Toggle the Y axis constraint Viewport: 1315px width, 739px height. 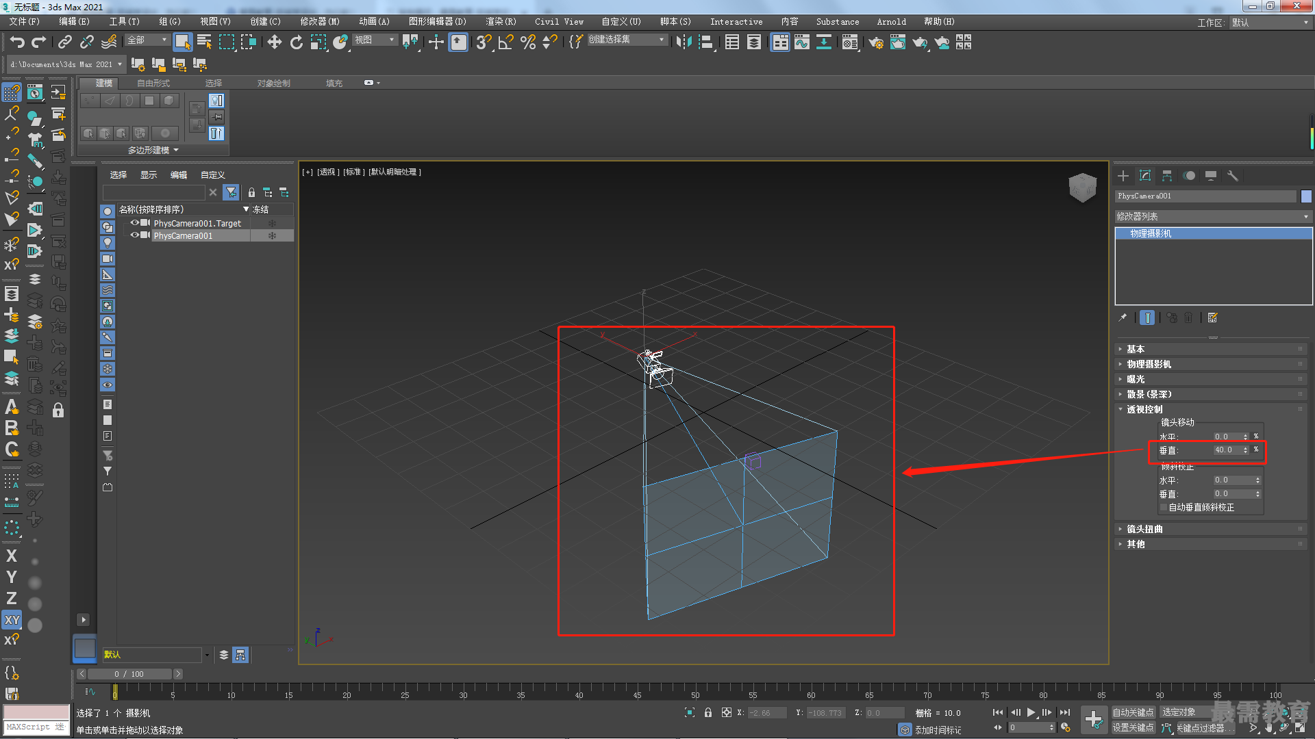pyautogui.click(x=12, y=577)
